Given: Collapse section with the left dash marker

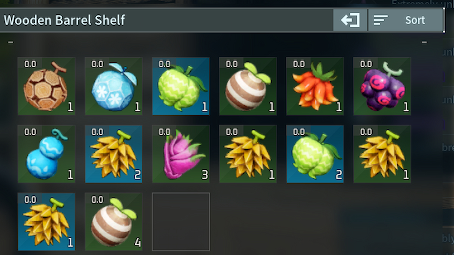Looking at the screenshot, I should 11,42.
